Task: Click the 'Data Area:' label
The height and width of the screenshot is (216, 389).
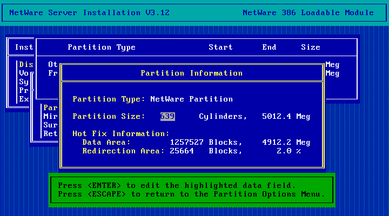Action: (106, 143)
